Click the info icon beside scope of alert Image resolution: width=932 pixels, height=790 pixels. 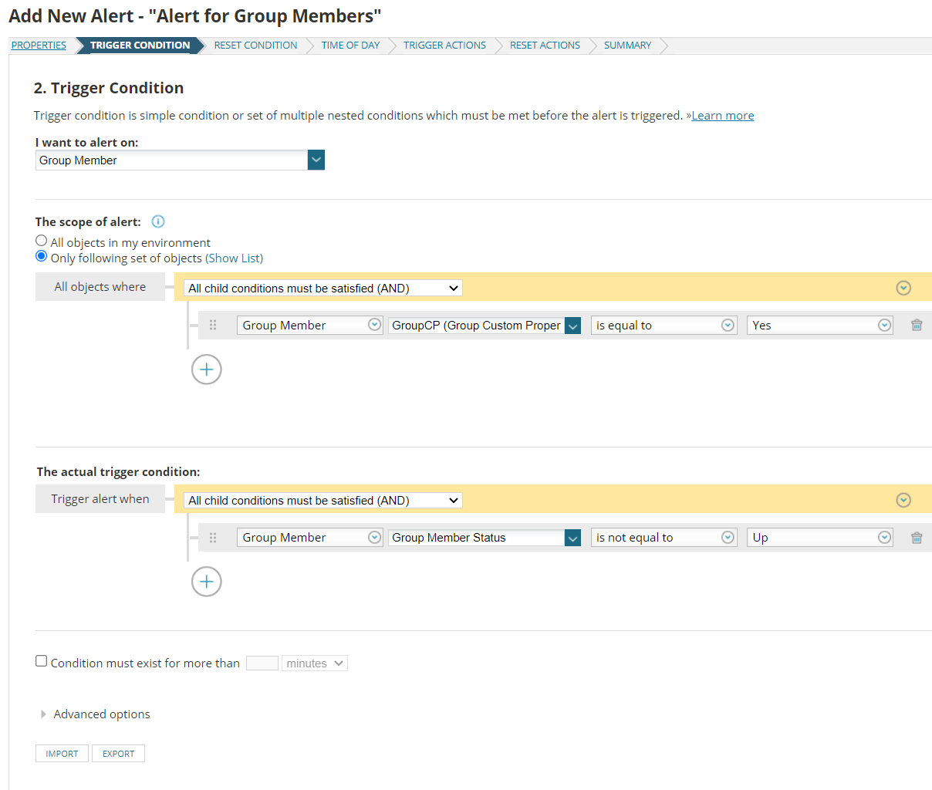[157, 221]
